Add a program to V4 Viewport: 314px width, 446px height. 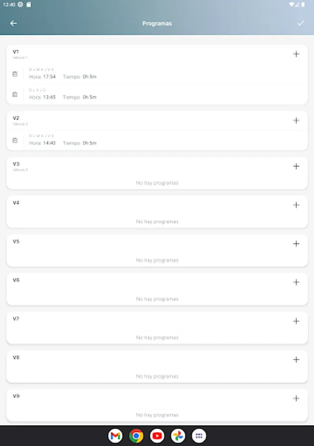click(x=296, y=205)
